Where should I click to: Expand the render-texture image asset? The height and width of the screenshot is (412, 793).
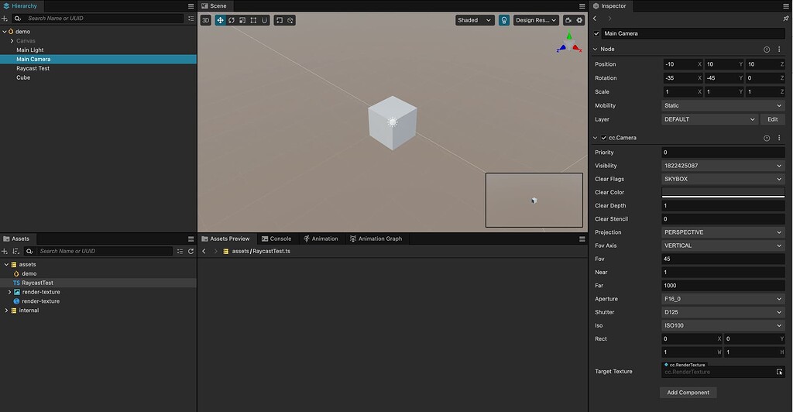point(9,292)
